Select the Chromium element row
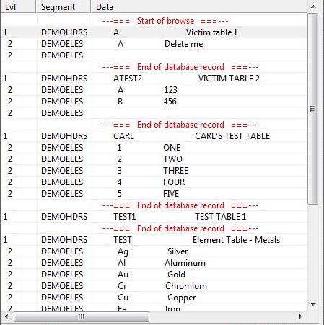 click(x=154, y=286)
